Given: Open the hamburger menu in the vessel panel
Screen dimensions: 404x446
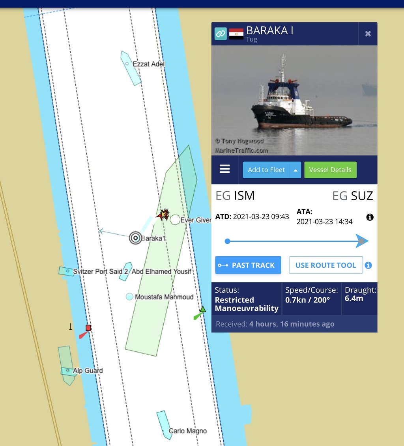Looking at the screenshot, I should point(224,169).
